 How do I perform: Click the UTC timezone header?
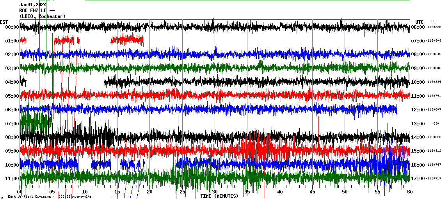[419, 22]
